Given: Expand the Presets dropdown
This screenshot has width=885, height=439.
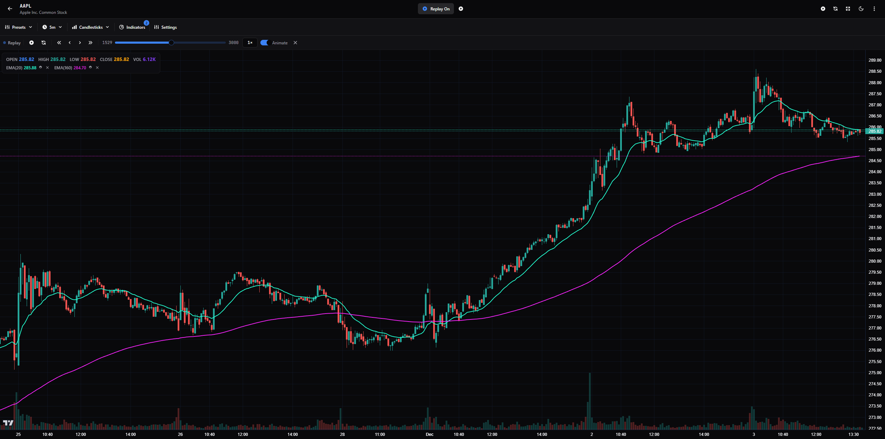Looking at the screenshot, I should pos(19,27).
